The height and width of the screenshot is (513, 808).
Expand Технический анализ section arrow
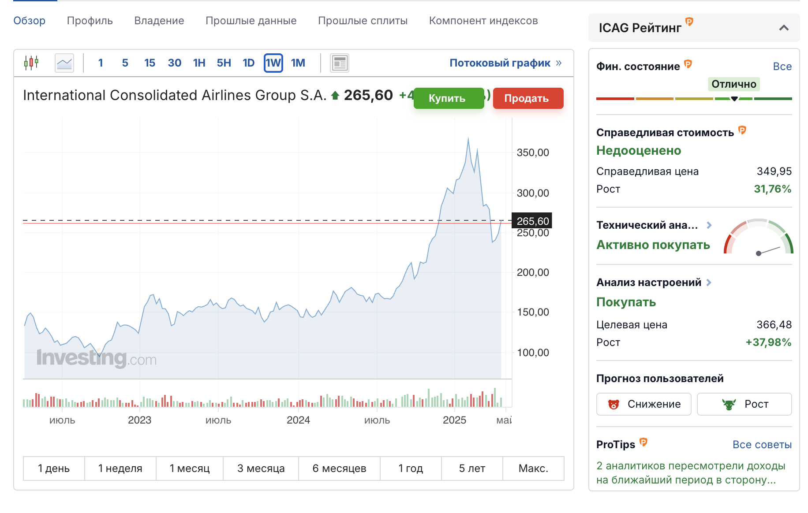point(709,225)
